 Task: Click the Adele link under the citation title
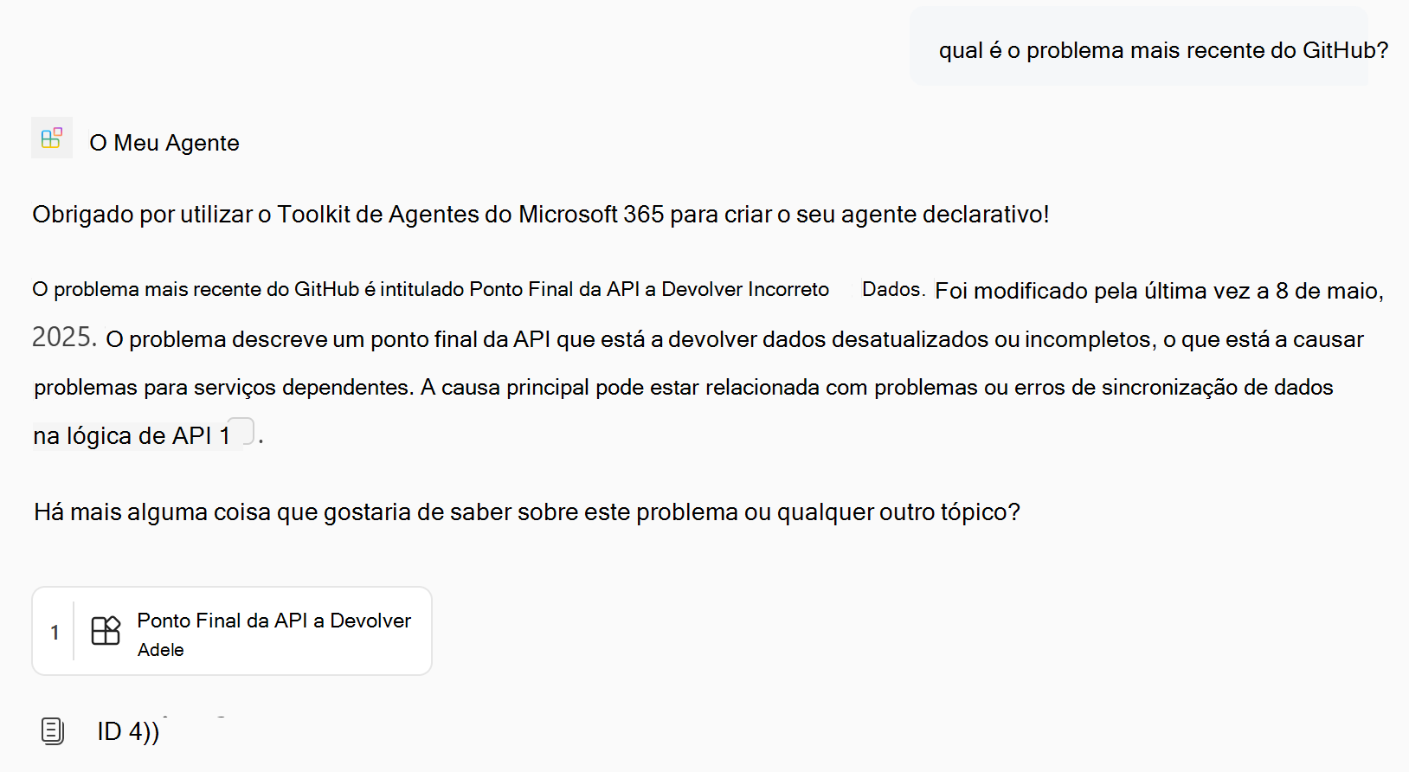(x=161, y=650)
